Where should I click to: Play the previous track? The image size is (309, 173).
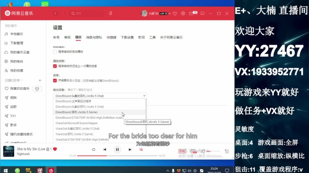click(105, 149)
